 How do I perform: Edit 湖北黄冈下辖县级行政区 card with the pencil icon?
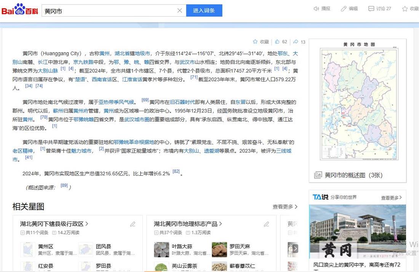pyautogui.click(x=133, y=224)
